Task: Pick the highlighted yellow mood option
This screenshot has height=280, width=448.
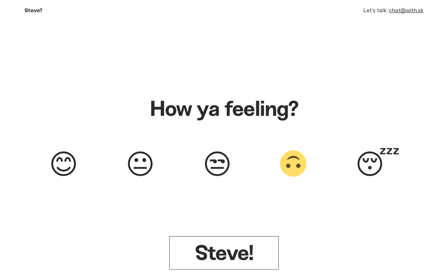Action: point(293,163)
